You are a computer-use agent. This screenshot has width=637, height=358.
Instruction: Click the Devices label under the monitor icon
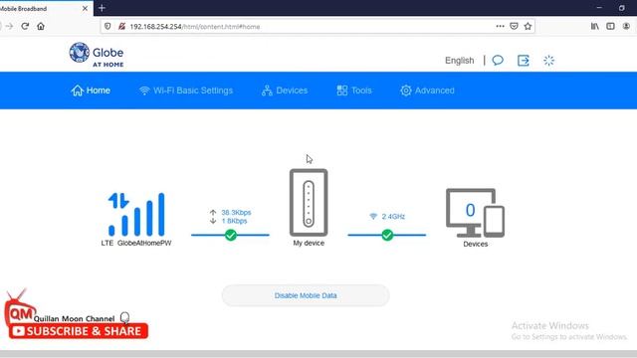point(476,244)
